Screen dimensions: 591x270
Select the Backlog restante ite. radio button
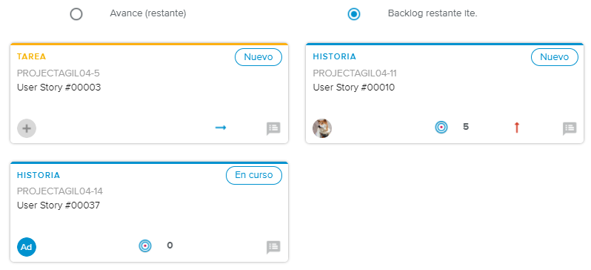[354, 14]
